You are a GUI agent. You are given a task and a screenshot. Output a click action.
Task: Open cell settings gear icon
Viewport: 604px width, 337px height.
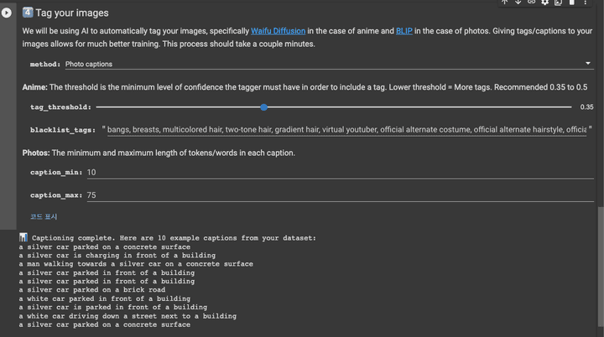click(x=545, y=3)
